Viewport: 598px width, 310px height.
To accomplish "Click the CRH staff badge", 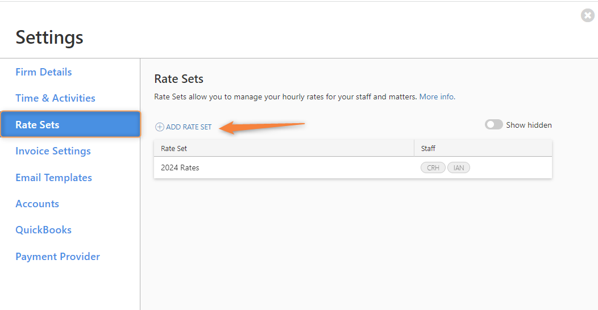I will pos(433,167).
